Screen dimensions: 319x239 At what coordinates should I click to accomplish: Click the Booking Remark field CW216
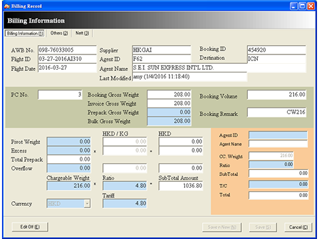[x=277, y=112]
